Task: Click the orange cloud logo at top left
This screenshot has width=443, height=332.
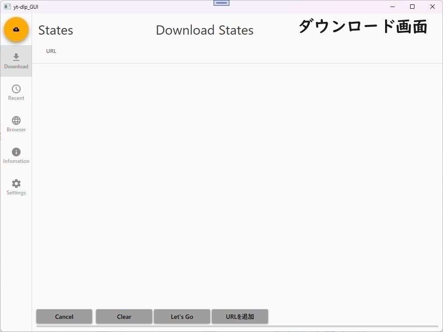Action: (16, 29)
